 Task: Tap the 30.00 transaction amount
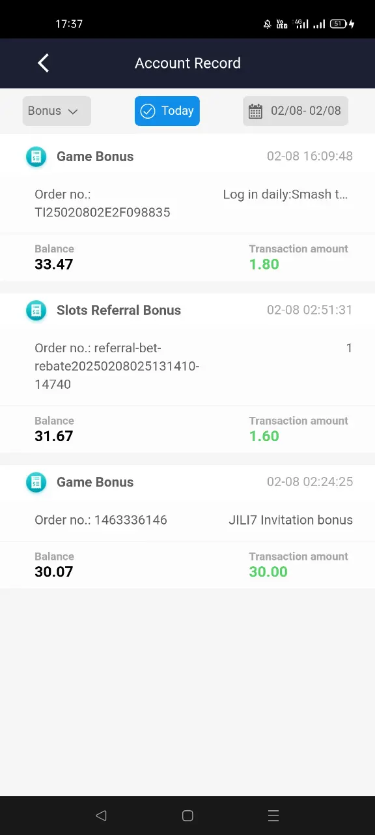[268, 572]
